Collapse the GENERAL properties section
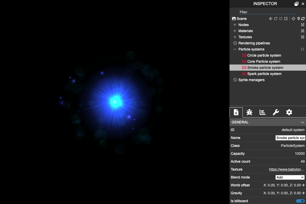Screen dimensions: 306x204 click(302, 122)
